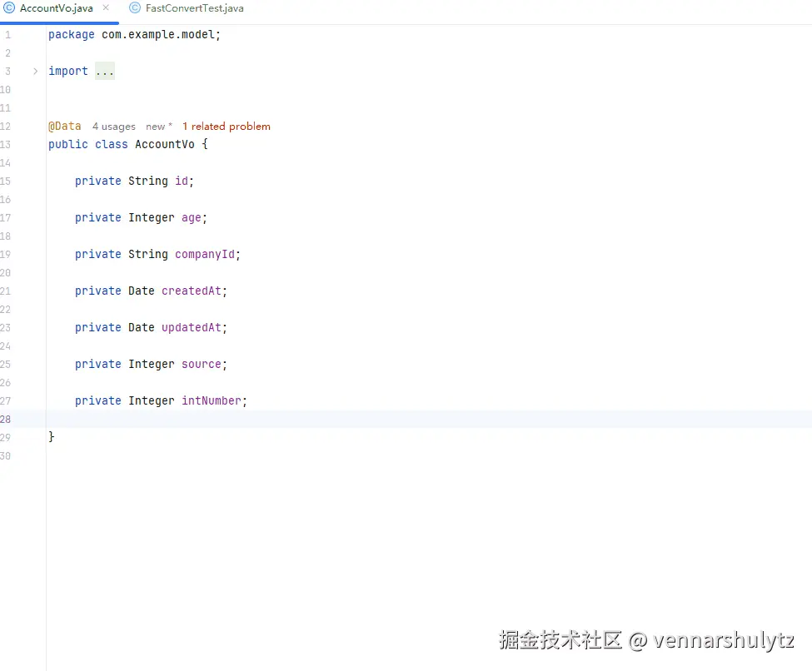Click the class name AccountVo
The height and width of the screenshot is (671, 812).
[165, 144]
